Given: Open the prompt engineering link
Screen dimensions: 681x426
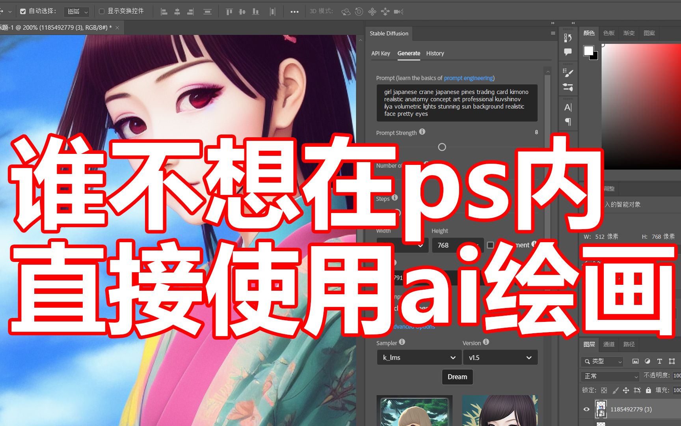Looking at the screenshot, I should click(468, 78).
